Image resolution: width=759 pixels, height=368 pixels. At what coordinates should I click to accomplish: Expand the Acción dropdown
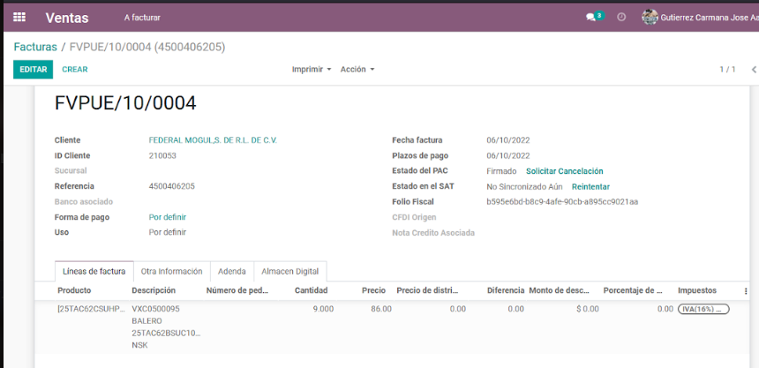point(357,69)
